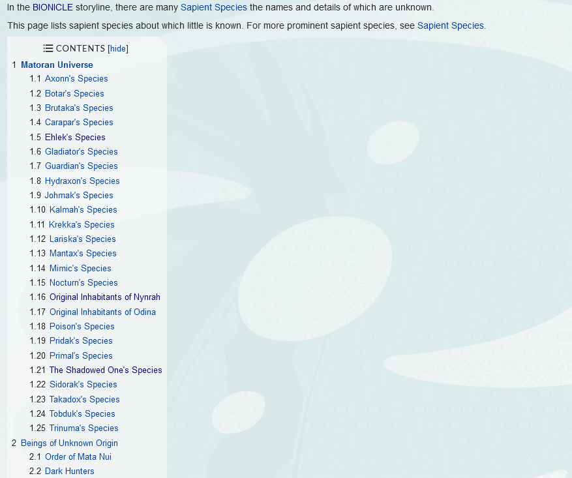
Task: Go to Beings of Unknown Origin
Action: tap(69, 443)
